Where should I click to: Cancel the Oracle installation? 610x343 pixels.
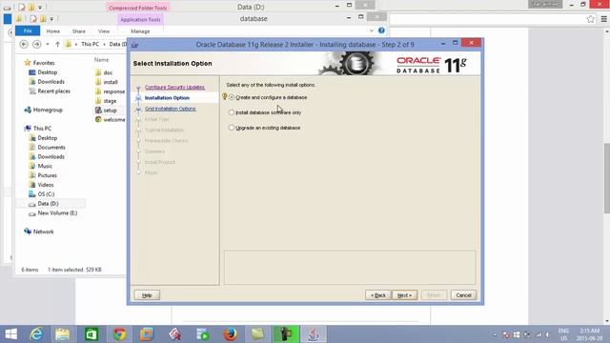[463, 295]
